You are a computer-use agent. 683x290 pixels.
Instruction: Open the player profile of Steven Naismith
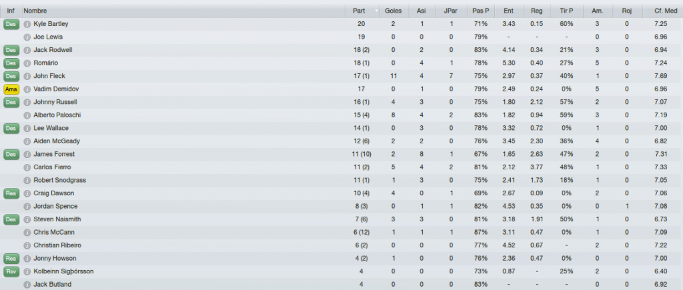click(x=57, y=219)
